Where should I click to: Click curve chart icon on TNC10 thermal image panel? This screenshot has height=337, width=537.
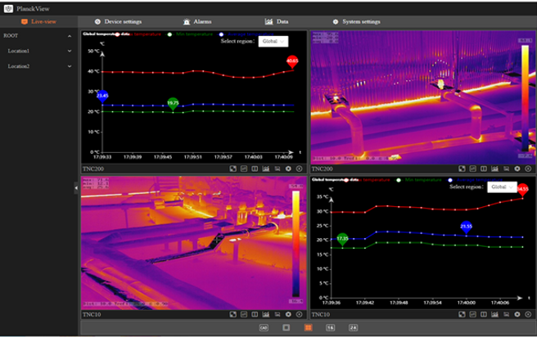266,314
